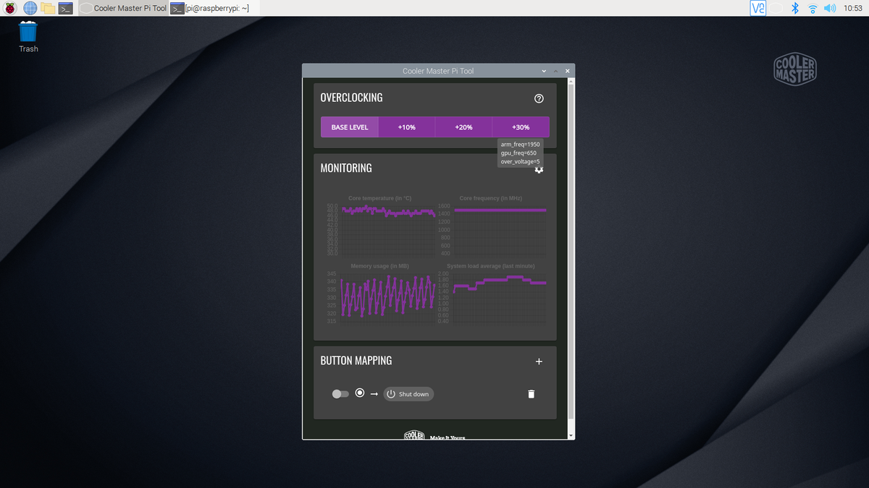Open the Raspberry Pi main menu

click(11, 8)
